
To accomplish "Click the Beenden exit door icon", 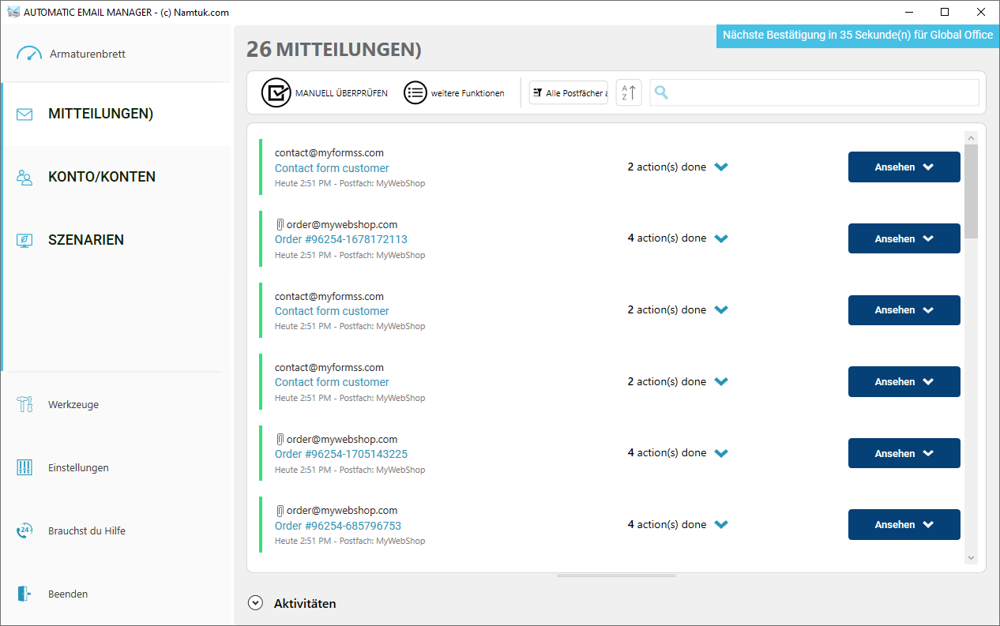I will pos(24,594).
